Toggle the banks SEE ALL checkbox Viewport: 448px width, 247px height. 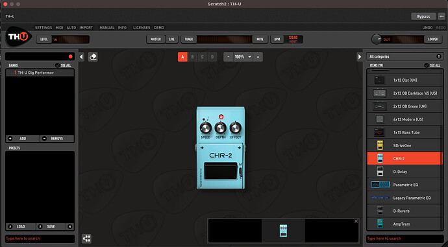[57, 65]
